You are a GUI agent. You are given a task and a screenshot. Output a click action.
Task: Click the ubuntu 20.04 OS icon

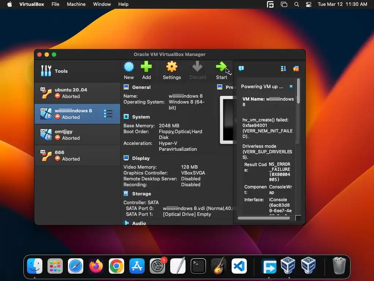[46, 93]
